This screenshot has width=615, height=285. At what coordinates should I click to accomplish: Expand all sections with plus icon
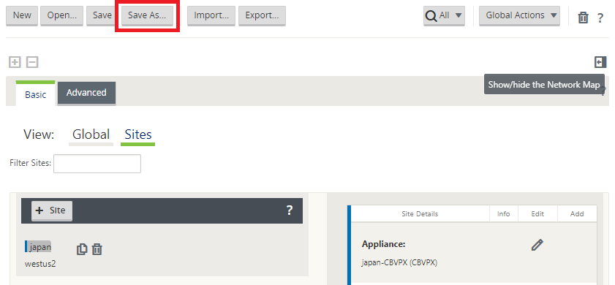[15, 62]
